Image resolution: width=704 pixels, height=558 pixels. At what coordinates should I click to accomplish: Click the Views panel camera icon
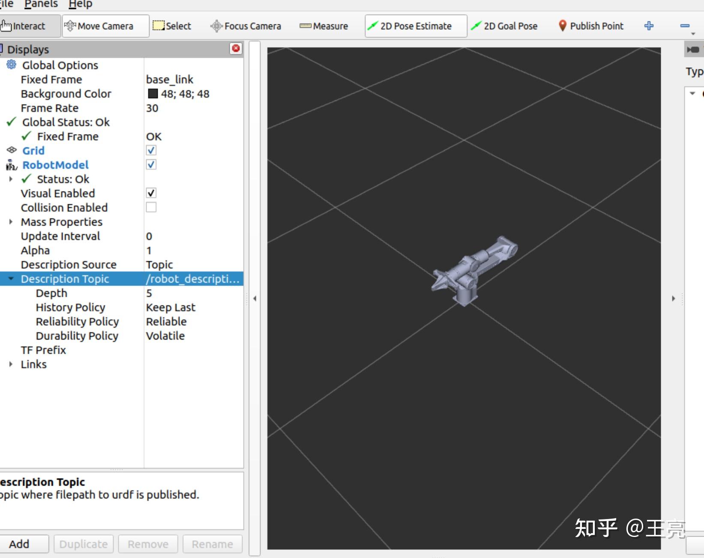[693, 50]
